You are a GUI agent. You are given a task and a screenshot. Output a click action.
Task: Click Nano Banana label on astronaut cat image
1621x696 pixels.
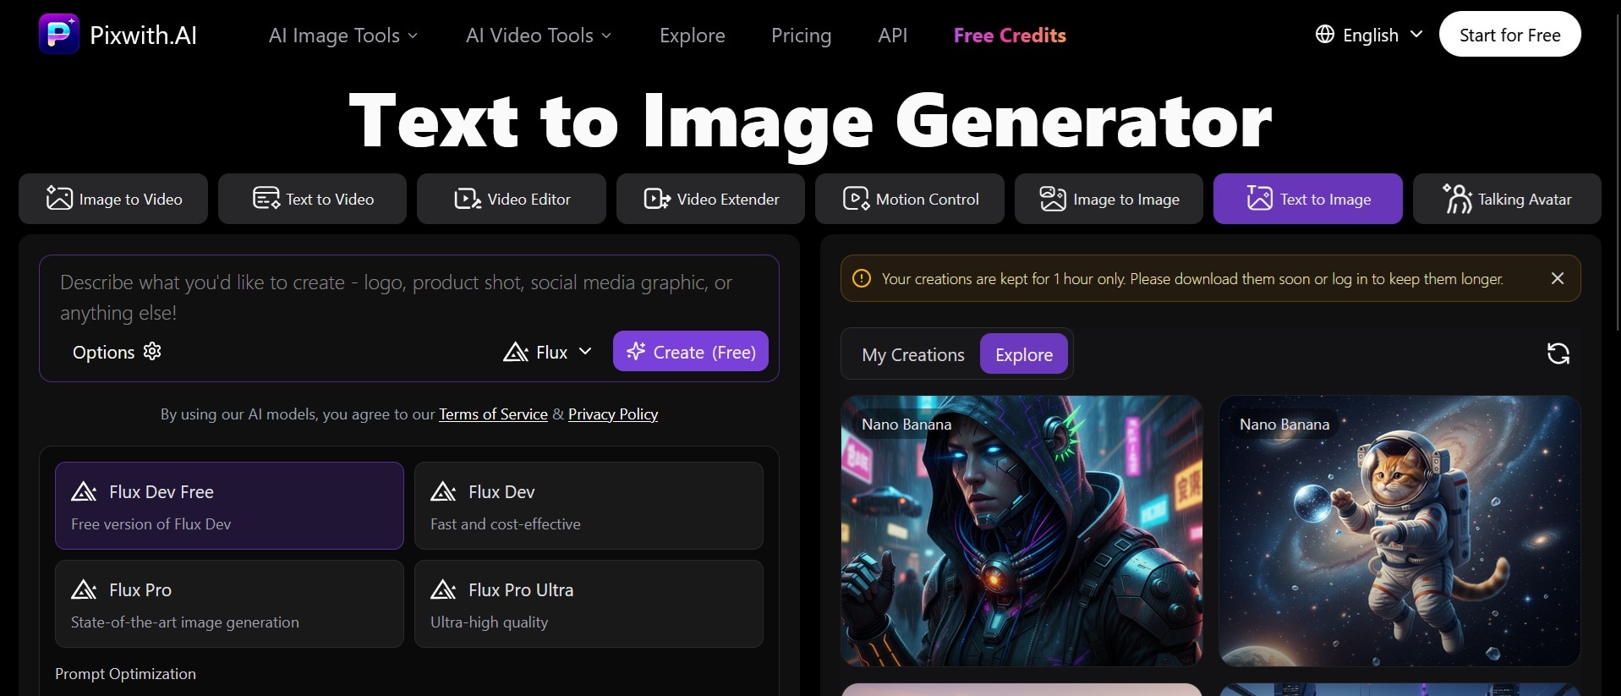point(1284,425)
